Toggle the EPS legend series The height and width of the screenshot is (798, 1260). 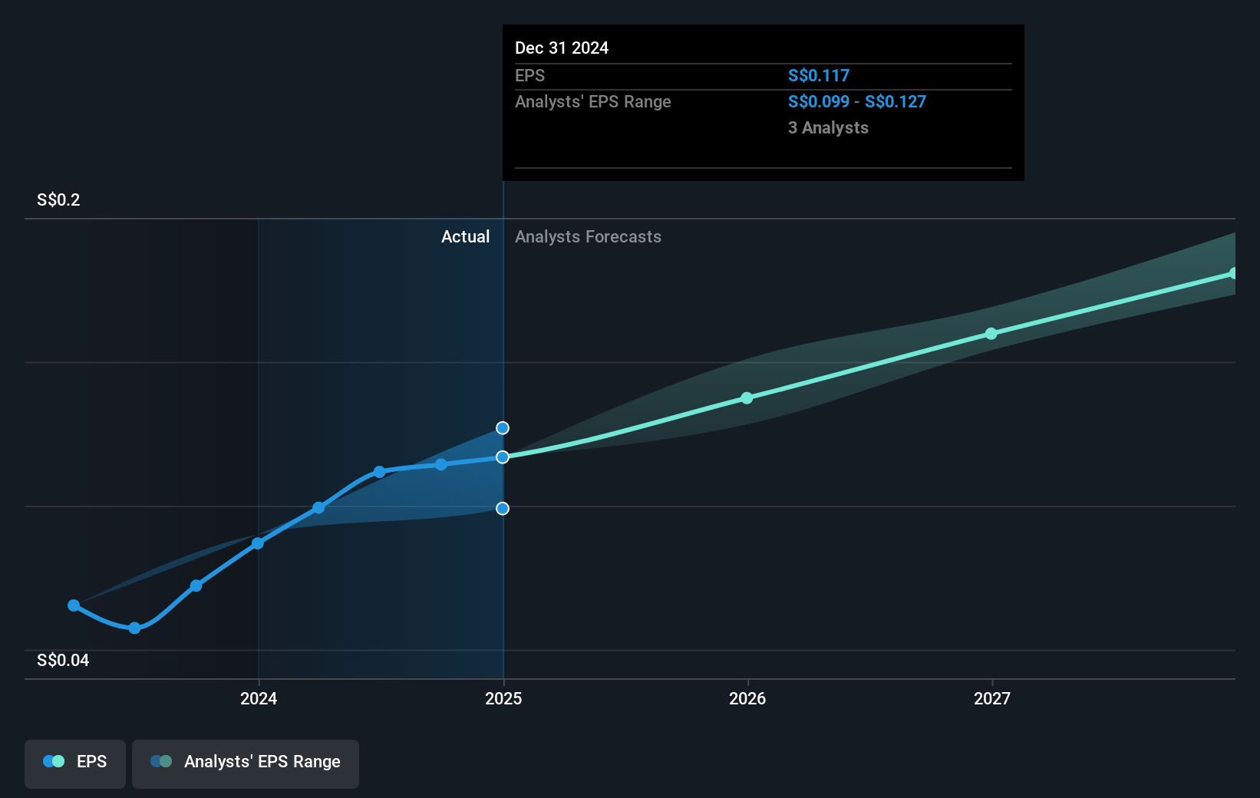(75, 763)
